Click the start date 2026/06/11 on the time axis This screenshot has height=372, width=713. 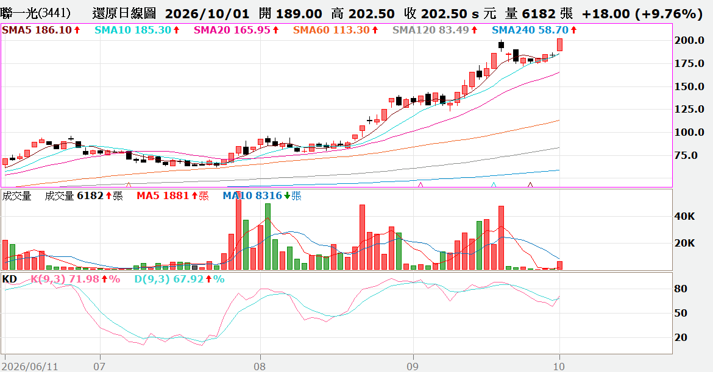pos(31,366)
